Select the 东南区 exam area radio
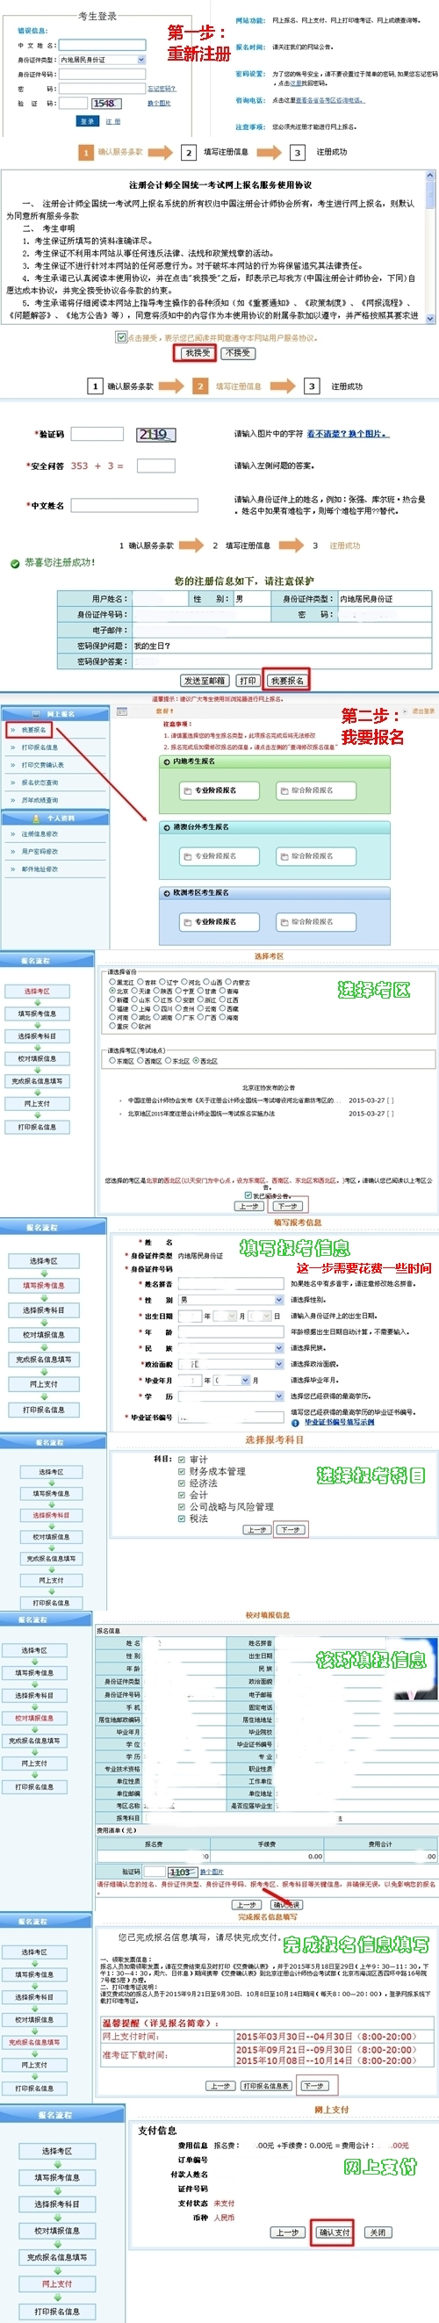Screen dimensions: 439x2323 [x=112, y=1061]
